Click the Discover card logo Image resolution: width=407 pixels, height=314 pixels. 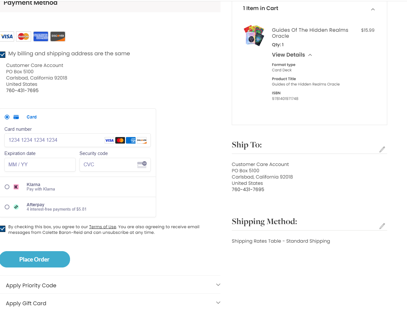(x=58, y=36)
